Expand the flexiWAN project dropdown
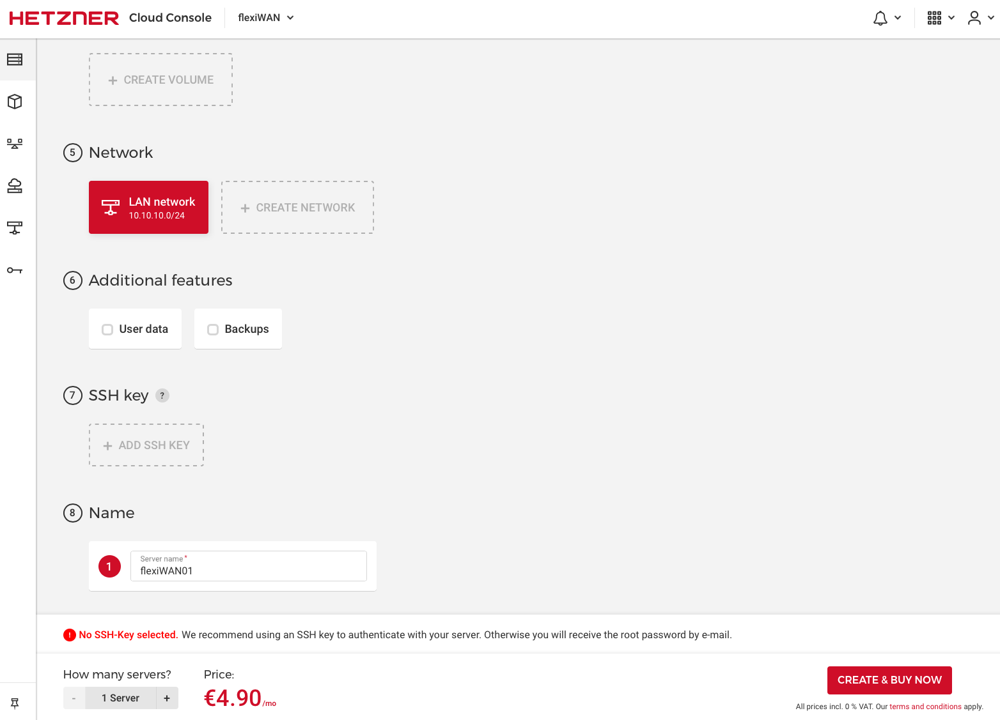The height and width of the screenshot is (720, 1000). (265, 18)
